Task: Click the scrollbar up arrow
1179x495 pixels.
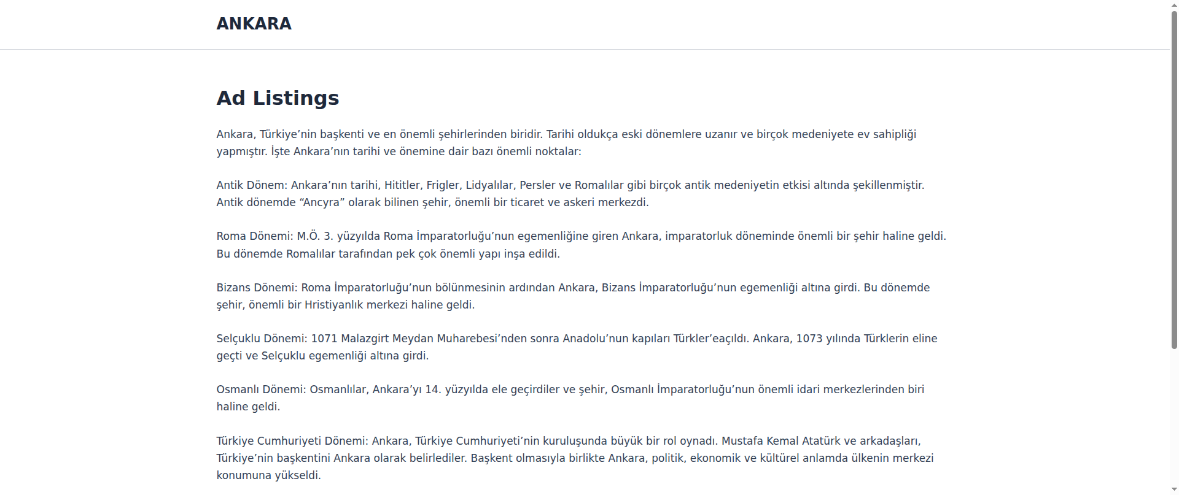Action: click(x=1175, y=4)
